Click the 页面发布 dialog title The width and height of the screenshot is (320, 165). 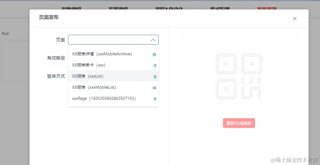[x=49, y=17]
